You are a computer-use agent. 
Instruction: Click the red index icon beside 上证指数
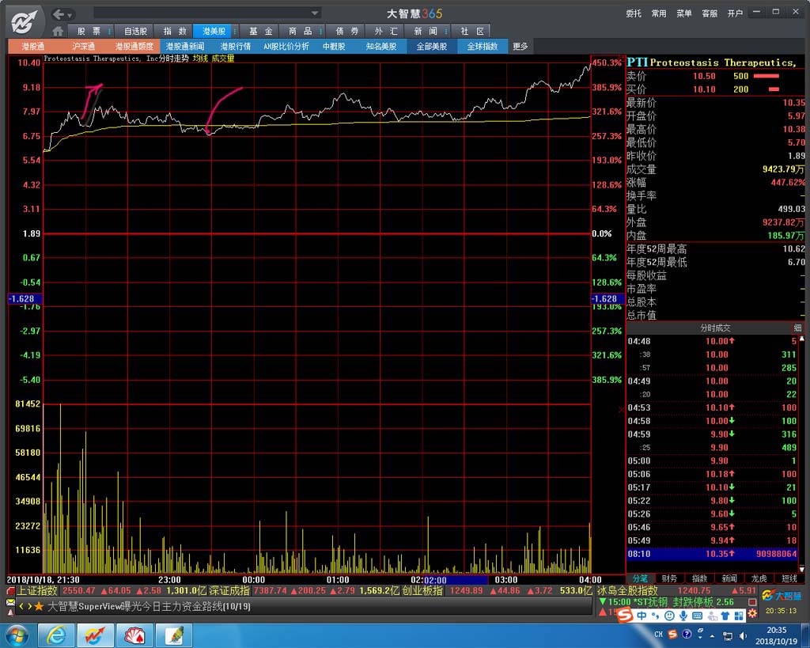(10, 591)
